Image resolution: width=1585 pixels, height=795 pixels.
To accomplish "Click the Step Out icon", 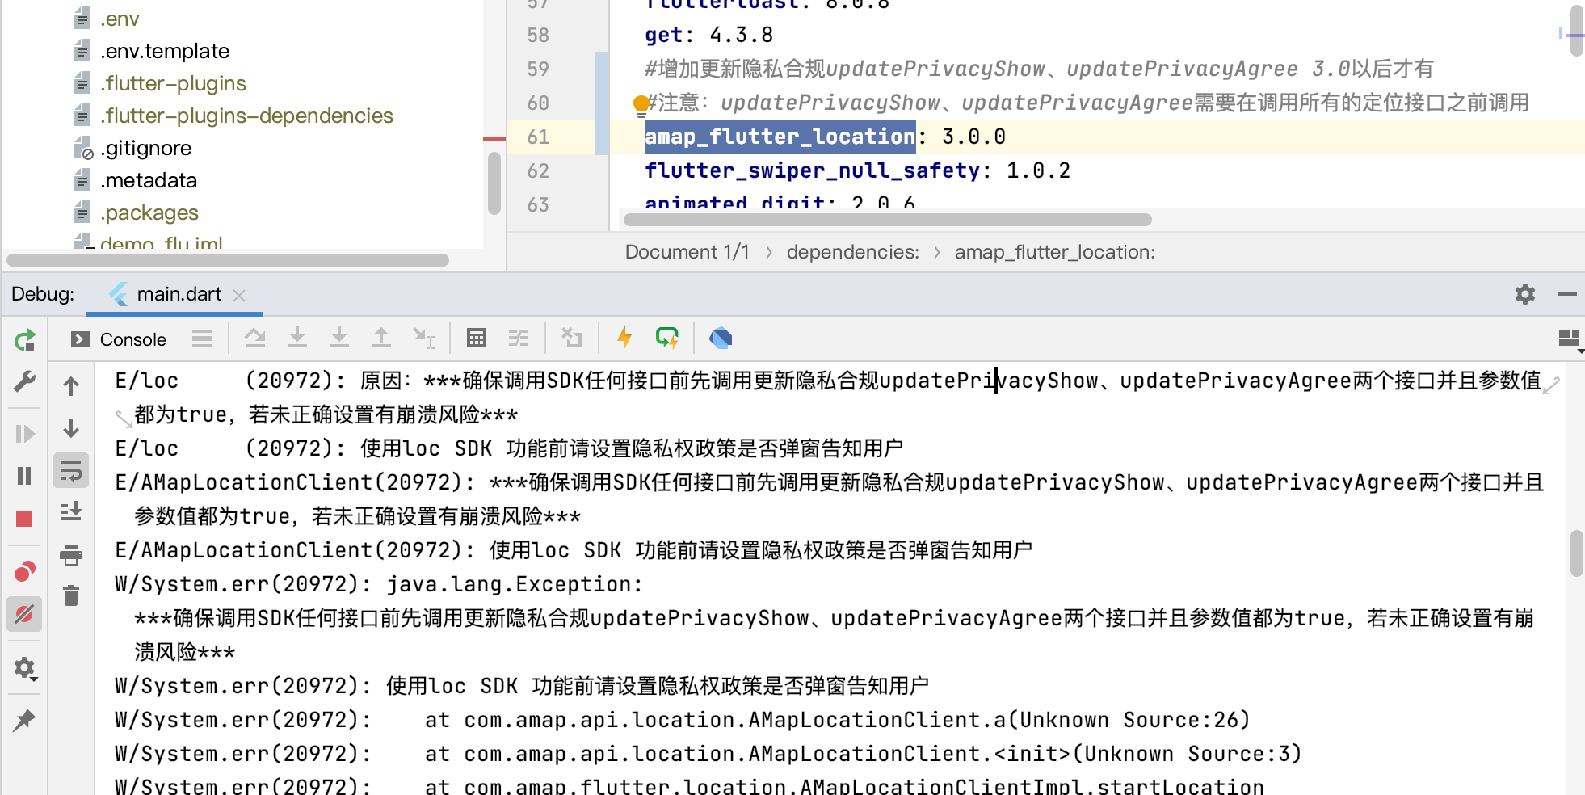I will click(x=381, y=339).
